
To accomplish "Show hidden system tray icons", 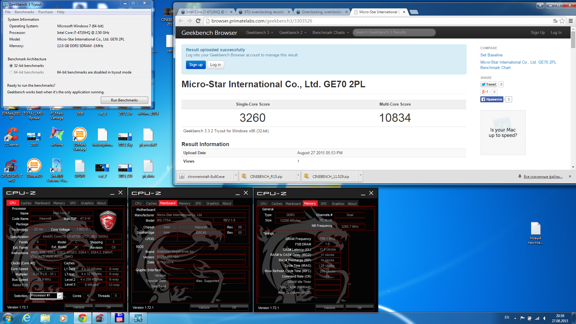I will coord(515,318).
